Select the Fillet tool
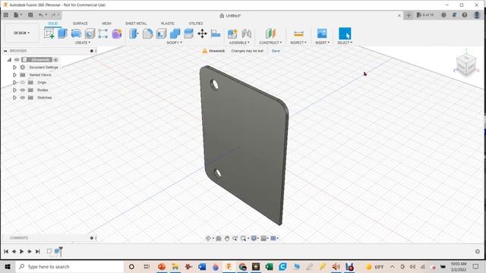The image size is (486, 273). click(148, 33)
